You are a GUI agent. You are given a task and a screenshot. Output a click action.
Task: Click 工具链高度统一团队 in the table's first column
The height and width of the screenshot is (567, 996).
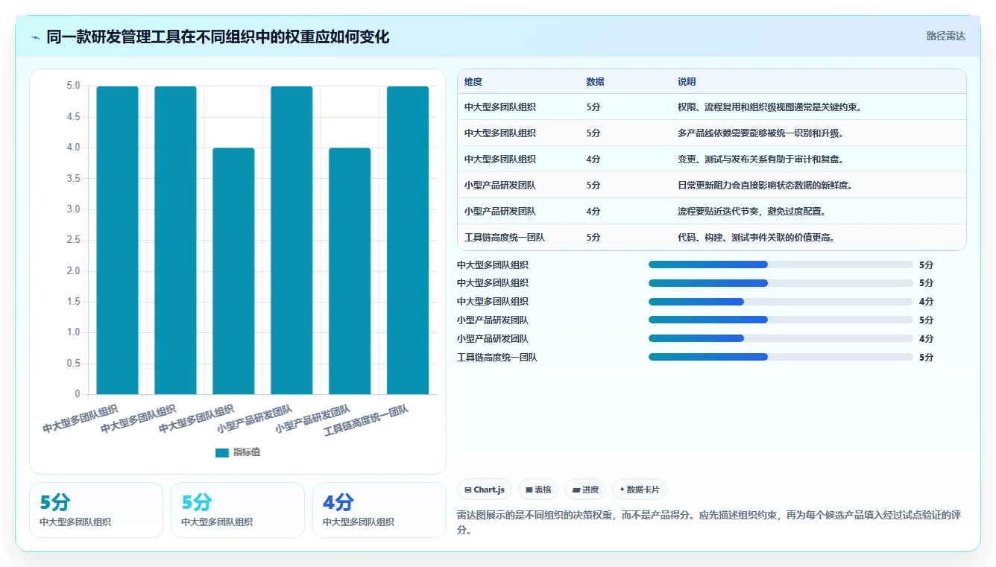pyautogui.click(x=505, y=238)
